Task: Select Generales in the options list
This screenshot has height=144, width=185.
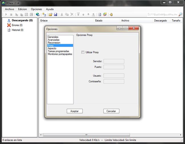Action: click(53, 37)
